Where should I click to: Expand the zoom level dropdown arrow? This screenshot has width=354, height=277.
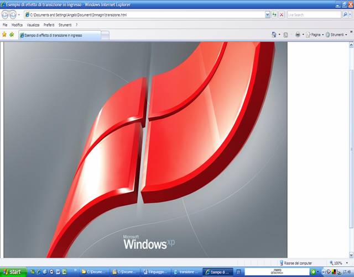click(347, 263)
